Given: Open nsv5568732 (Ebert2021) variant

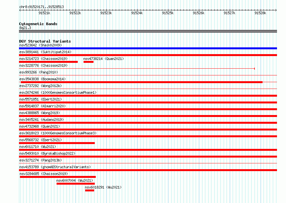Looking at the screenshot, I should tap(40, 140).
